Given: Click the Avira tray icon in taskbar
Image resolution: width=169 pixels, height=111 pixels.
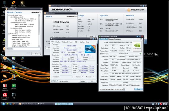Looking at the screenshot, I should 161,104.
